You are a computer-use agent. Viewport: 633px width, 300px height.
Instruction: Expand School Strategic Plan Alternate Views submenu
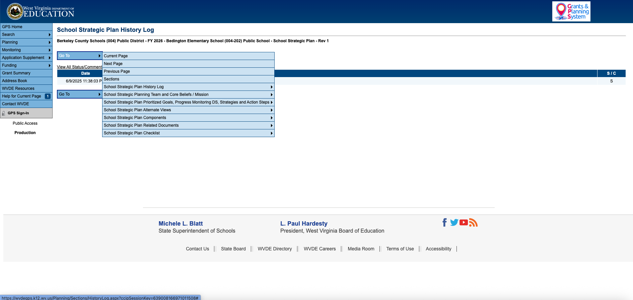tap(188, 110)
